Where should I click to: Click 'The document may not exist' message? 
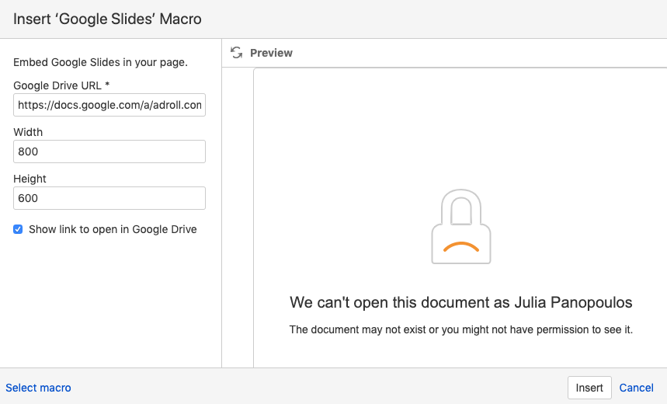coord(460,329)
